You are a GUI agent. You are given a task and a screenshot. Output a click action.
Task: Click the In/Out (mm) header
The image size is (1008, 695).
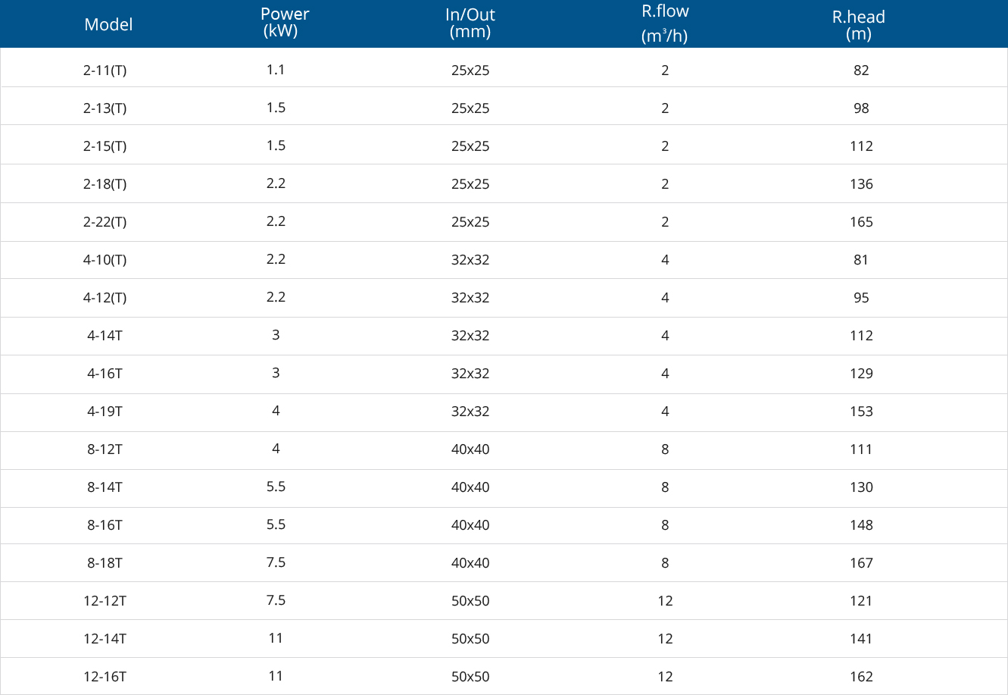point(470,23)
